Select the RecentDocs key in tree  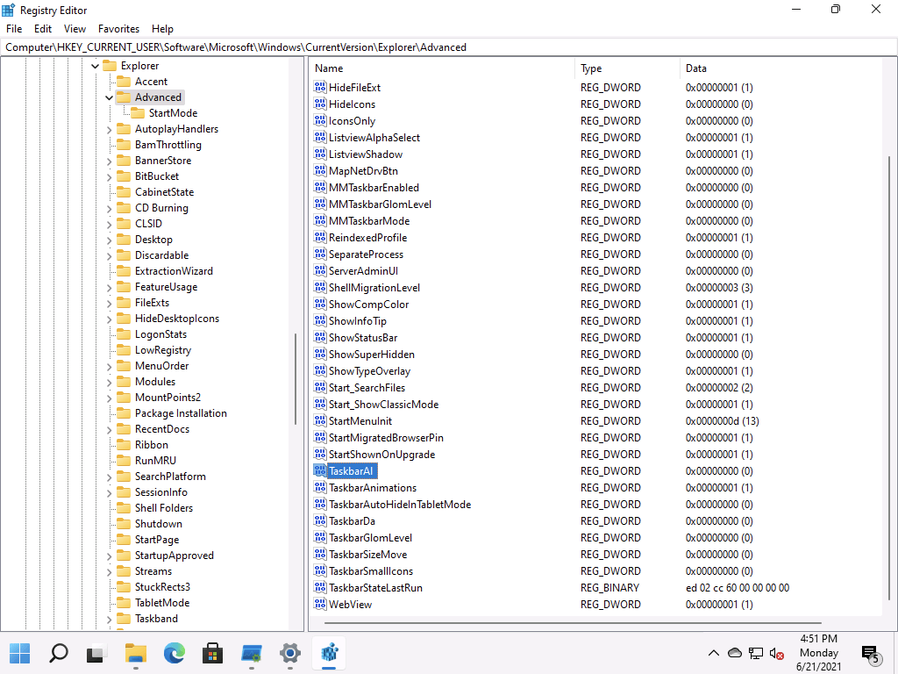click(x=161, y=429)
